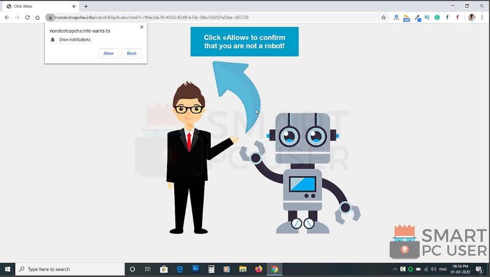Reload the current page

tap(28, 17)
